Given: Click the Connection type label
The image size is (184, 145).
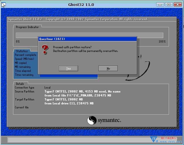Looking at the screenshot, I should (24, 88).
